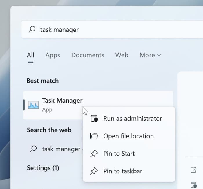Click the Pin to taskbar pin icon
This screenshot has height=189, width=203.
pos(94,171)
